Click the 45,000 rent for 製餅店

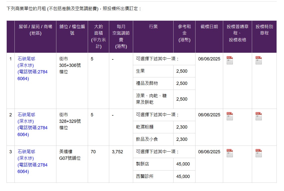pos(183,164)
